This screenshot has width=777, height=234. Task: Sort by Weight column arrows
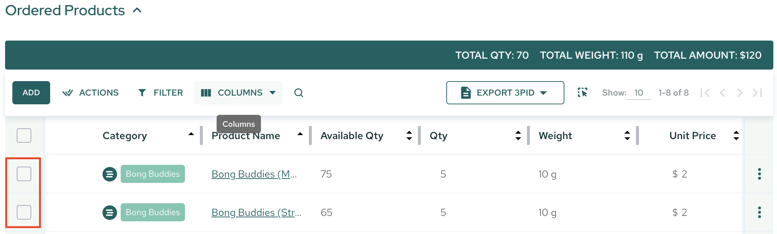tap(627, 135)
